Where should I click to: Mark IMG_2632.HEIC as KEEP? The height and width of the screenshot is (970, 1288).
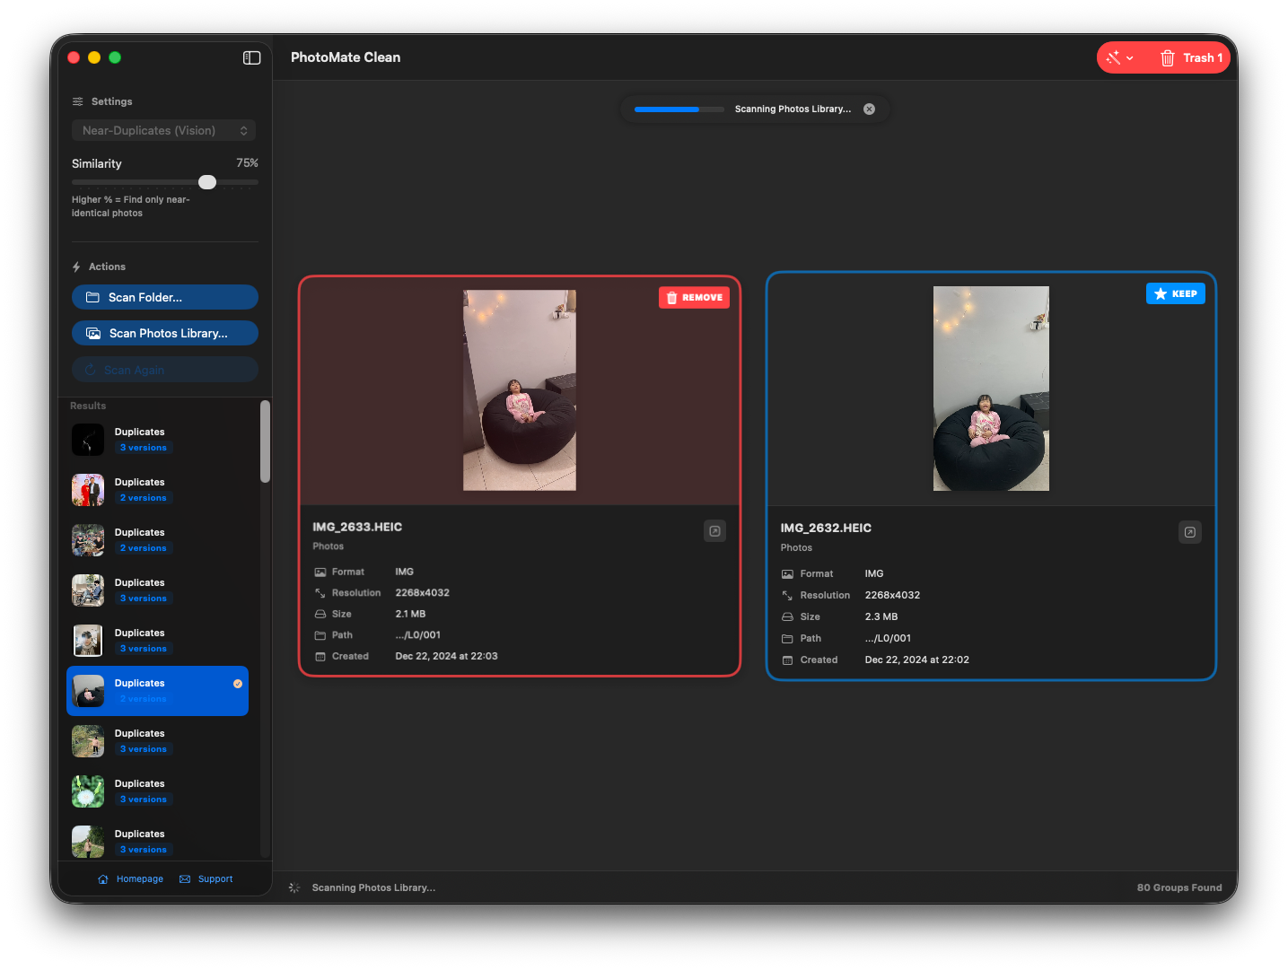(x=1176, y=293)
